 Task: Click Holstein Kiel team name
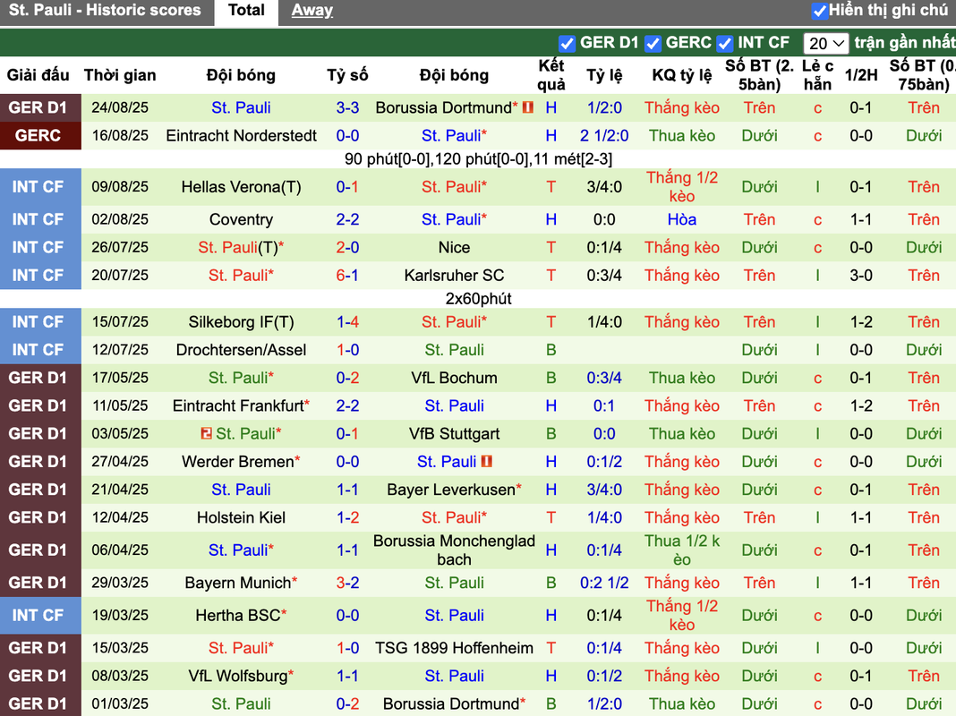click(241, 518)
